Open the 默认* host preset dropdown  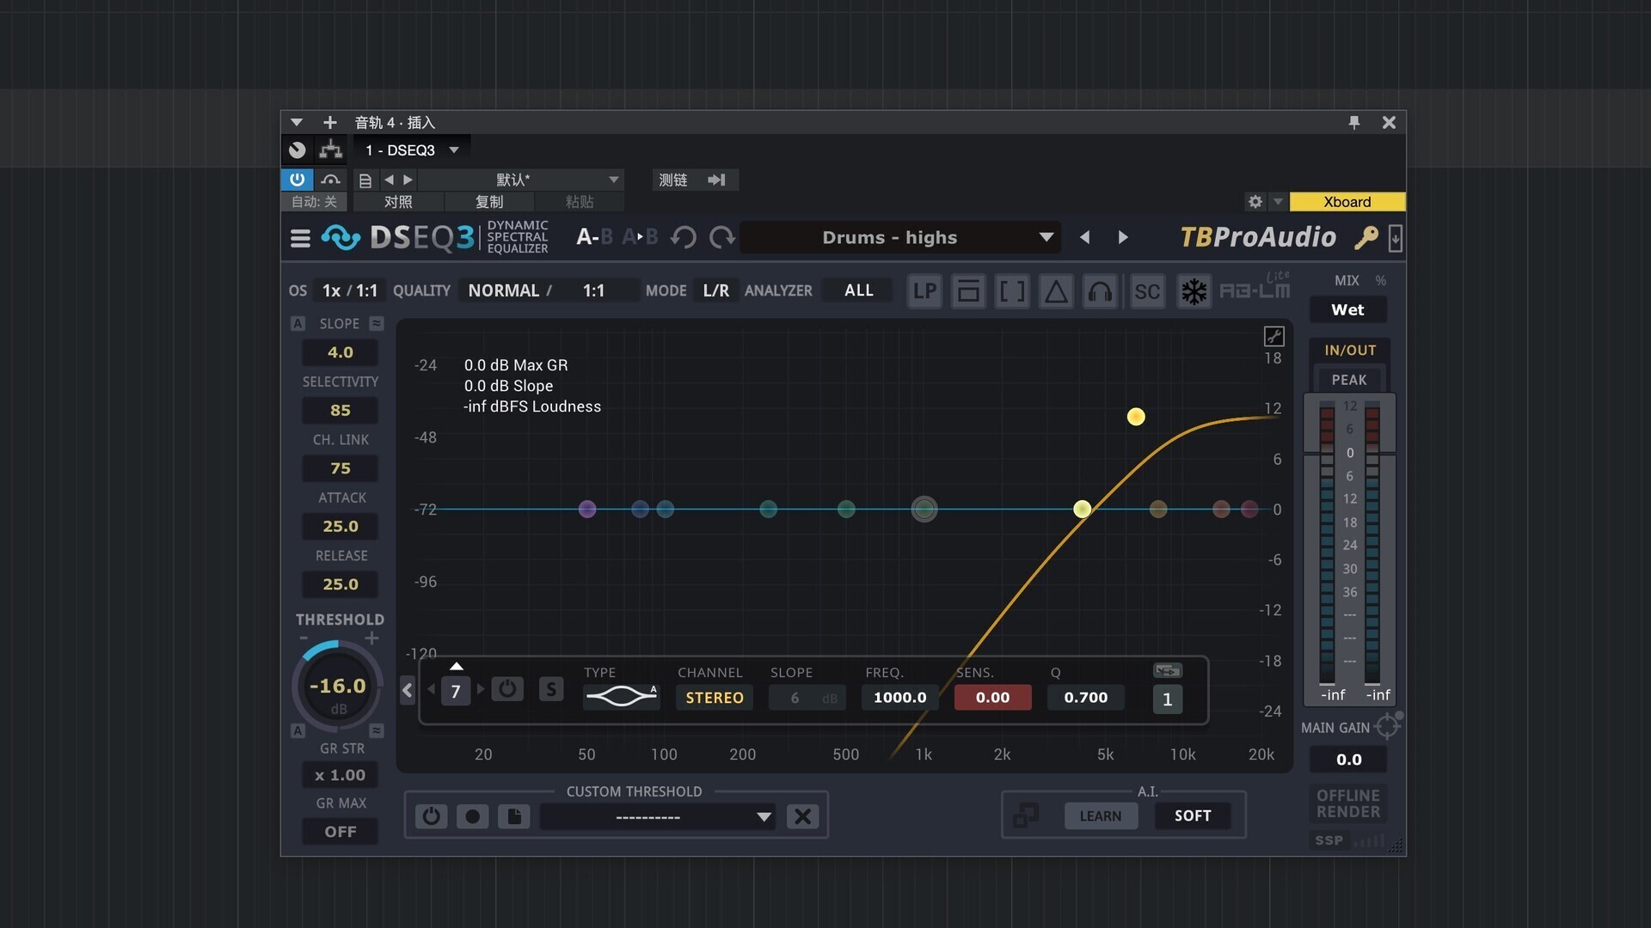tap(520, 180)
